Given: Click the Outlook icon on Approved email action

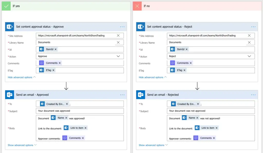Looking at the screenshot, I should pyautogui.click(x=10, y=95).
